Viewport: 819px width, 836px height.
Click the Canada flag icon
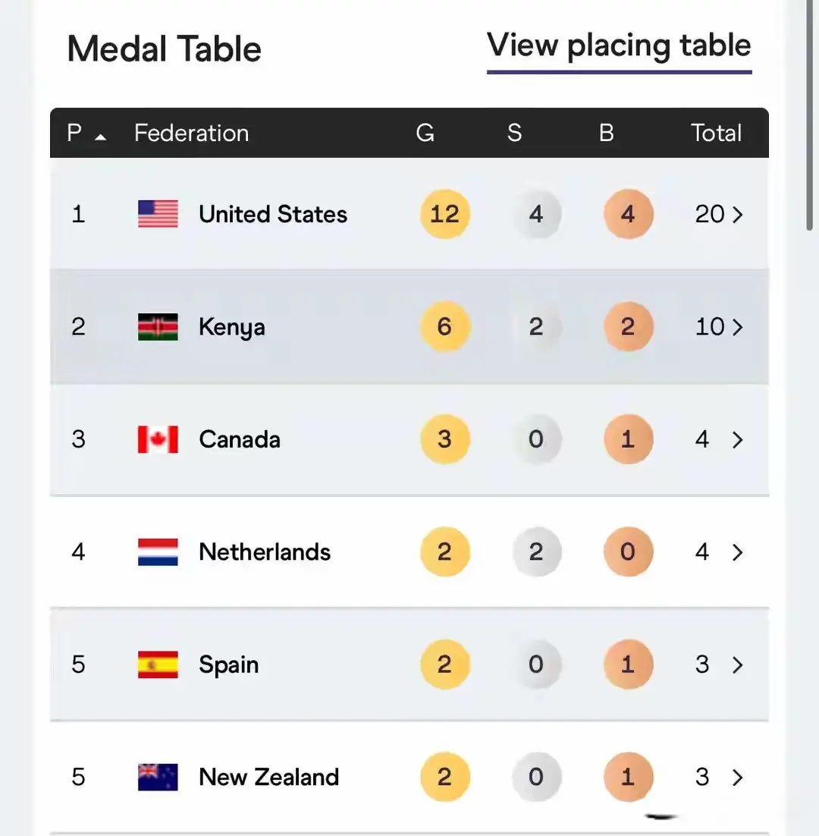(158, 439)
